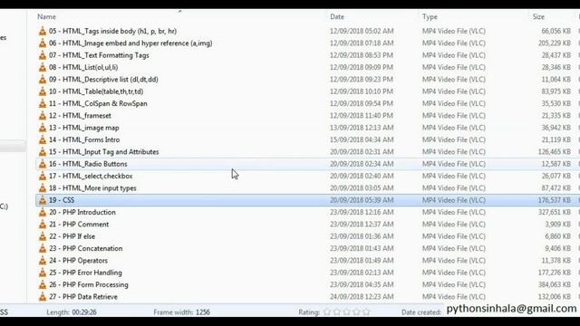580x326 pixels.
Task: Click the date 20/09/2018 05:39 AM
Action: tap(362, 200)
